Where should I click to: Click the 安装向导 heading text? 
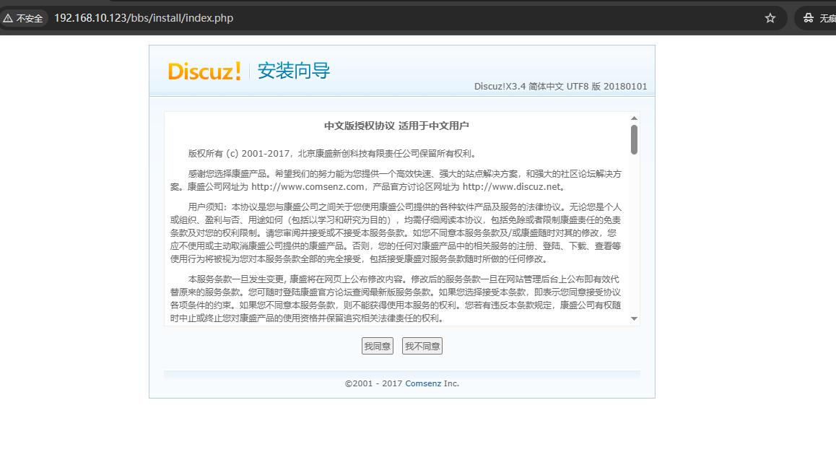coord(294,71)
